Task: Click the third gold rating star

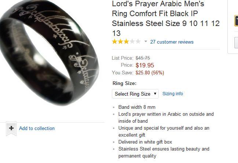Action: (126, 41)
